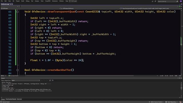The height and width of the screenshot is (103, 183).
Task: Toggle word wrap in Output toolbar
Action: (x=53, y=80)
